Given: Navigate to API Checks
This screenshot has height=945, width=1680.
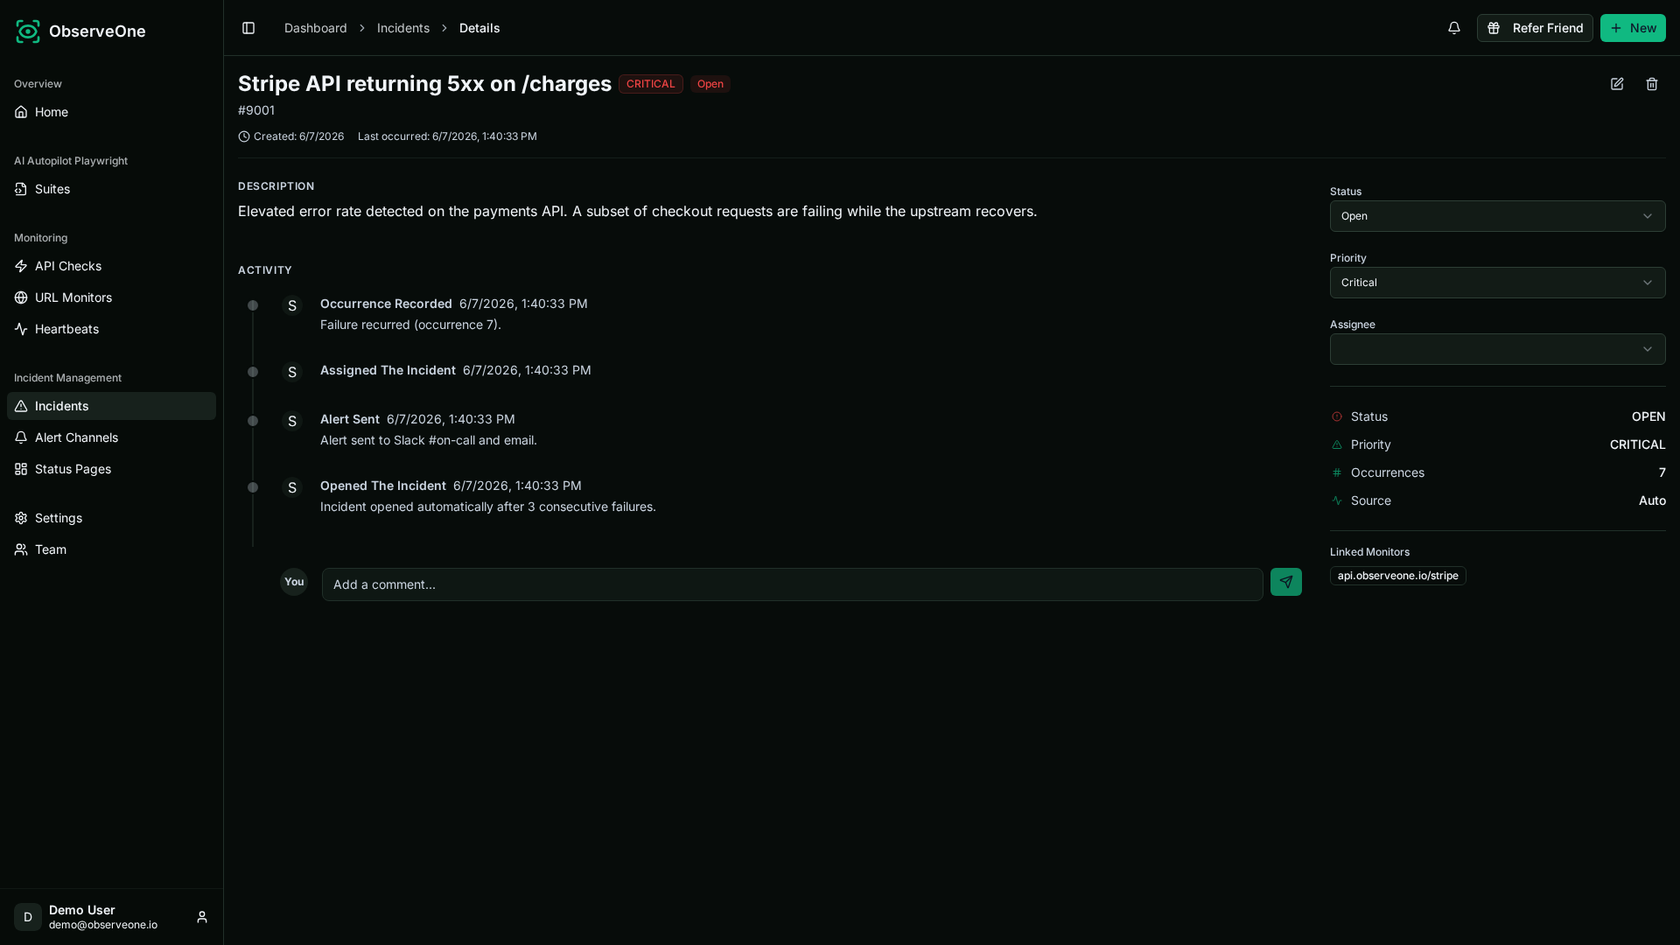Looking at the screenshot, I should pos(111,266).
